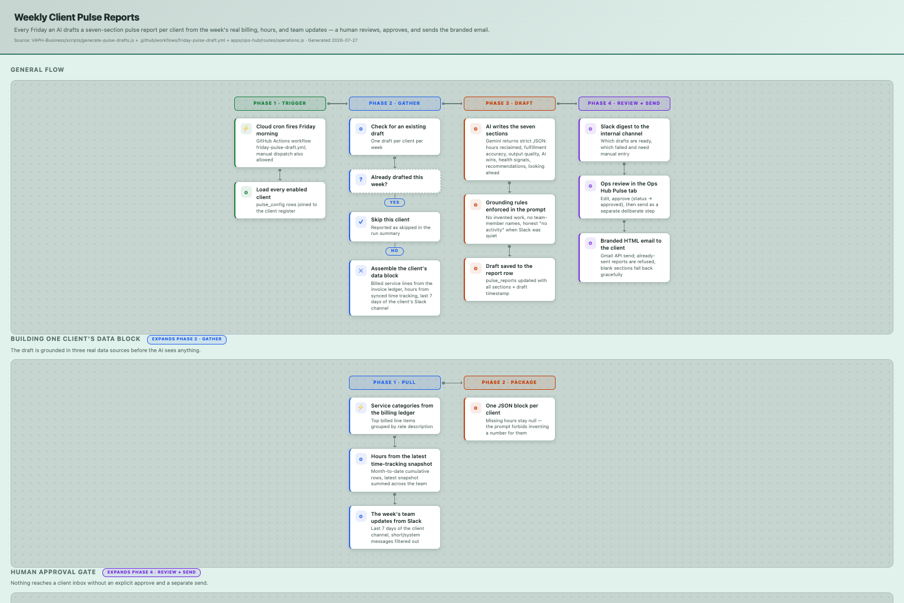The width and height of the screenshot is (904, 603).
Task: Click 'One JSON block per client' title
Action: click(512, 409)
